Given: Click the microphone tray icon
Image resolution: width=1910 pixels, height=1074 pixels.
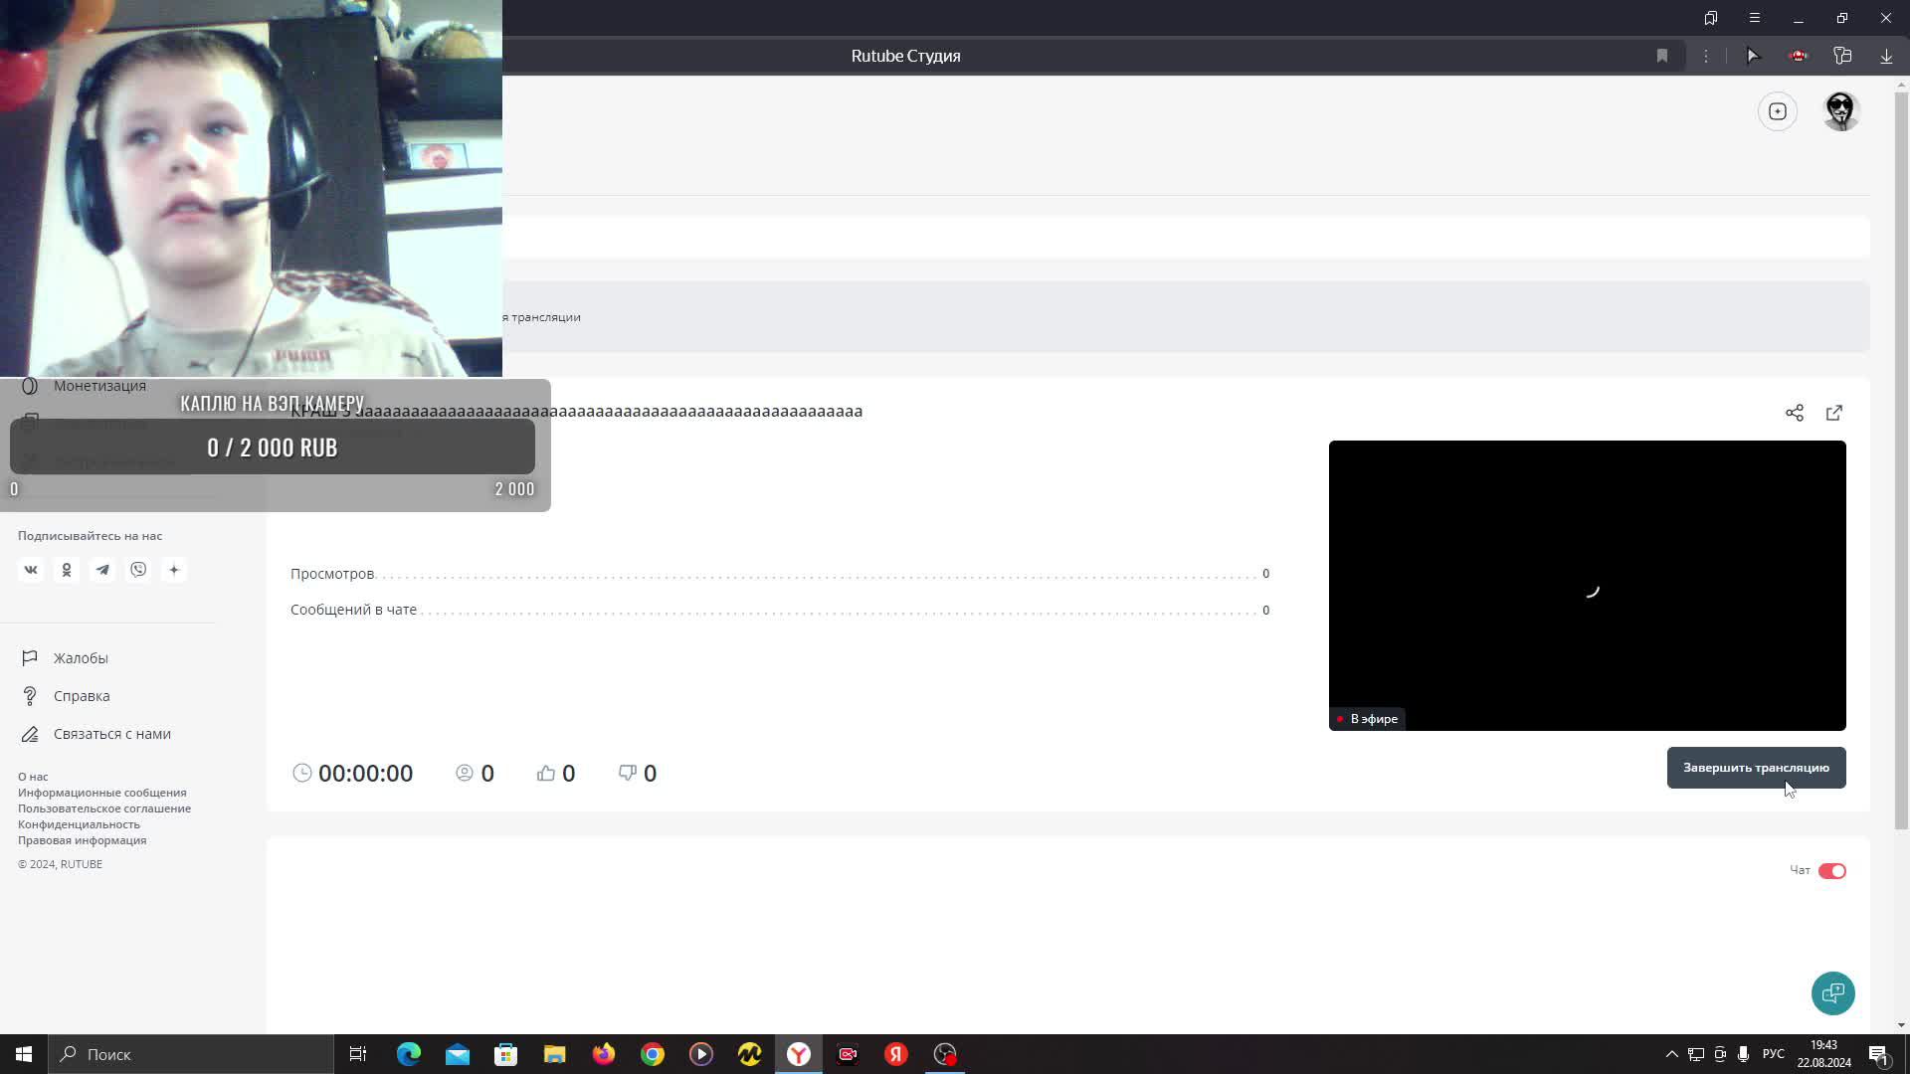Looking at the screenshot, I should point(1743,1054).
